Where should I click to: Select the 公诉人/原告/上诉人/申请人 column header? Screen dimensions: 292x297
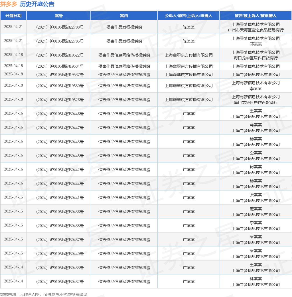coord(188,16)
